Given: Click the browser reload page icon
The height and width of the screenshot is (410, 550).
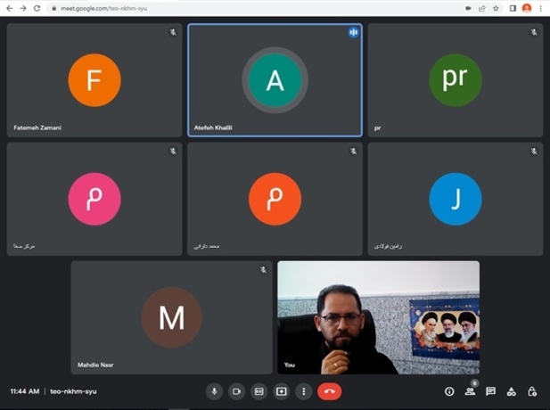Looking at the screenshot, I should (37, 8).
